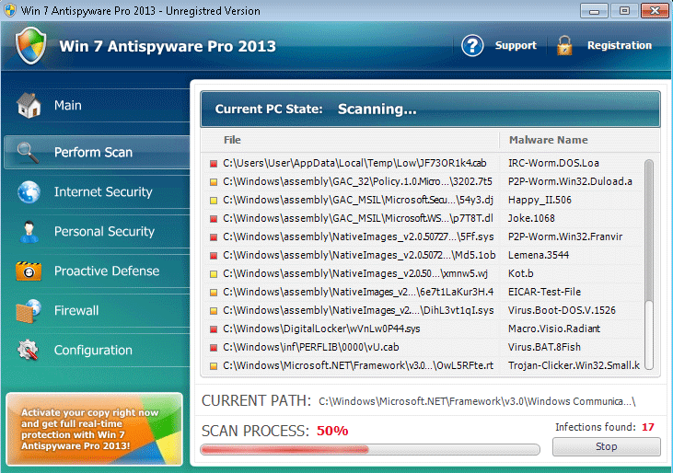673x473 pixels.
Task: Stop the running scan
Action: tap(606, 447)
